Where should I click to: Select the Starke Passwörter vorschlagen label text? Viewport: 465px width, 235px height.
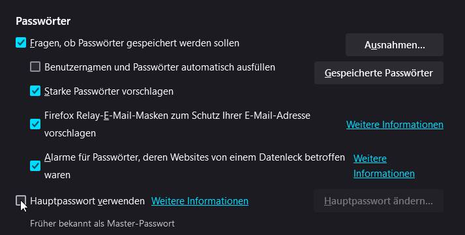tap(109, 91)
